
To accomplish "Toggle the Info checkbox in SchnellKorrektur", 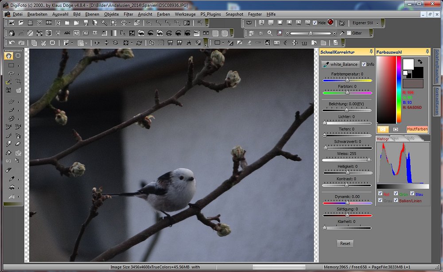I will pyautogui.click(x=364, y=64).
